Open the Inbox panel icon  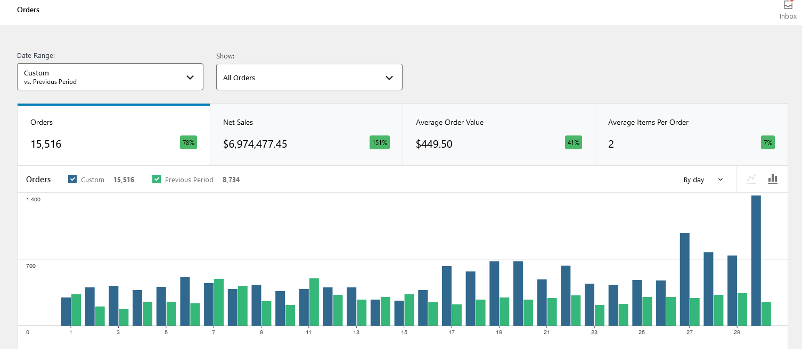point(788,6)
